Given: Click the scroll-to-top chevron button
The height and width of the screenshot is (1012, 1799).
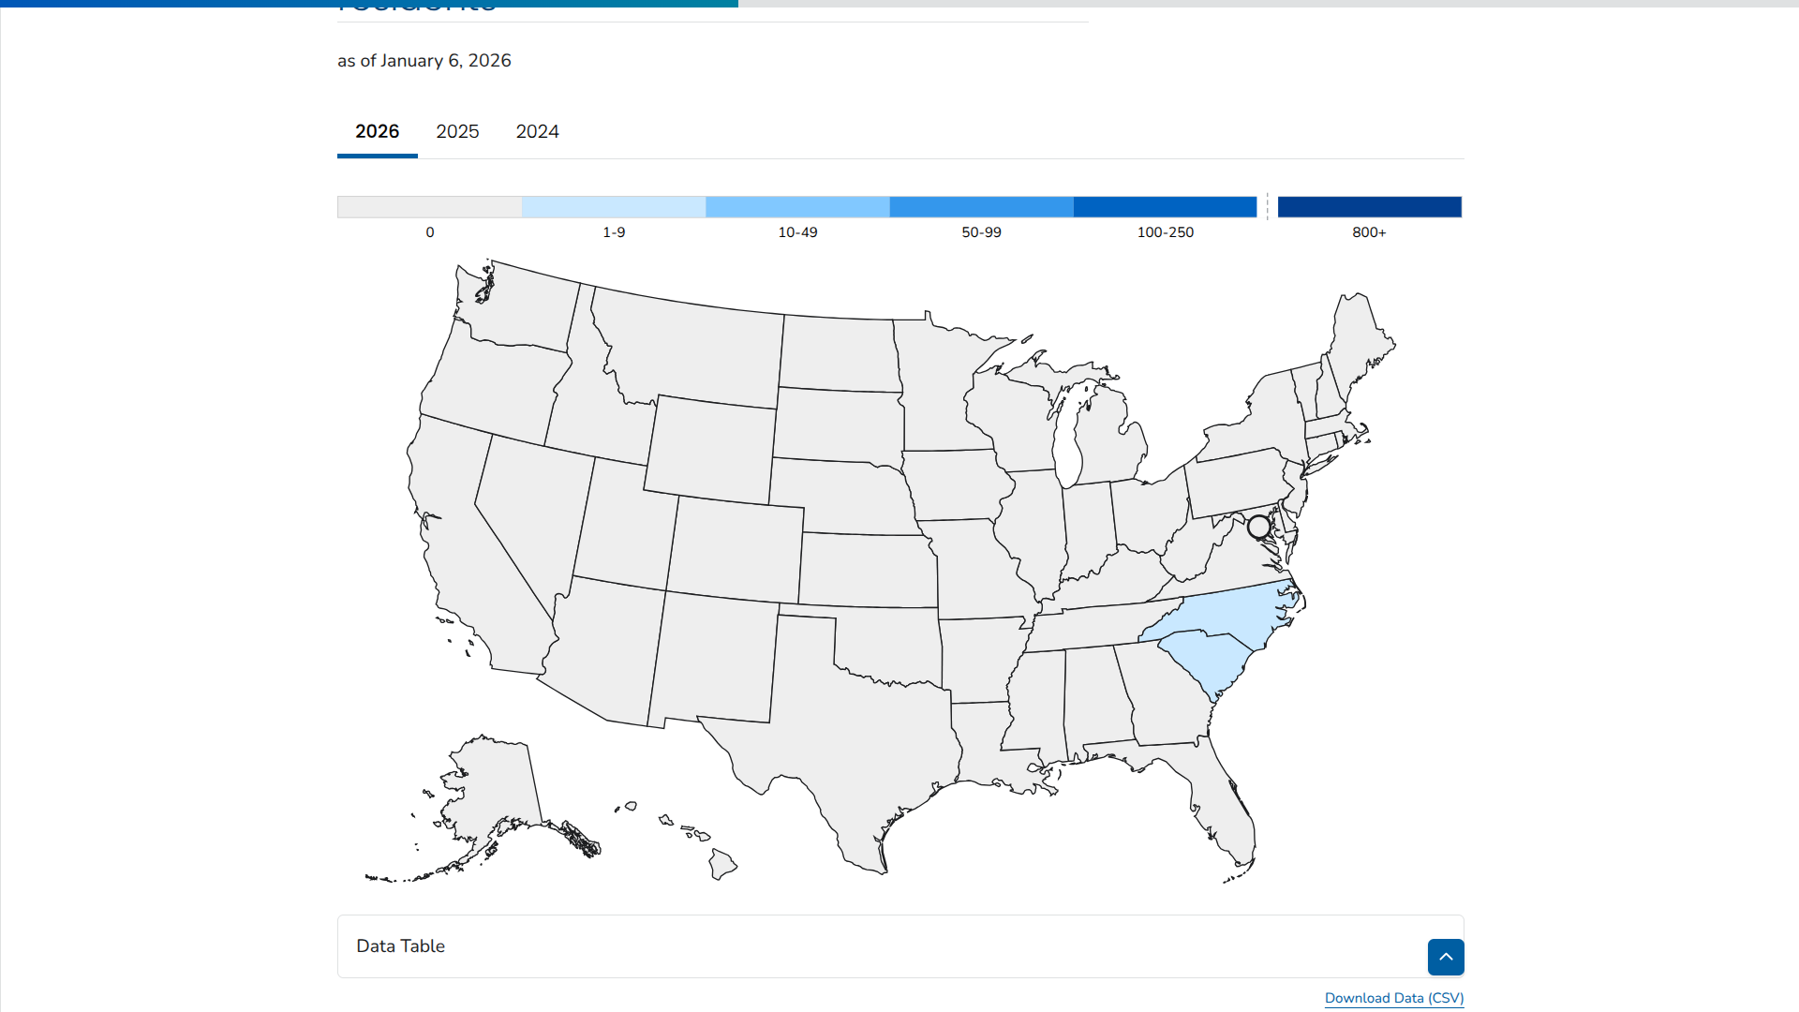Looking at the screenshot, I should [1445, 957].
